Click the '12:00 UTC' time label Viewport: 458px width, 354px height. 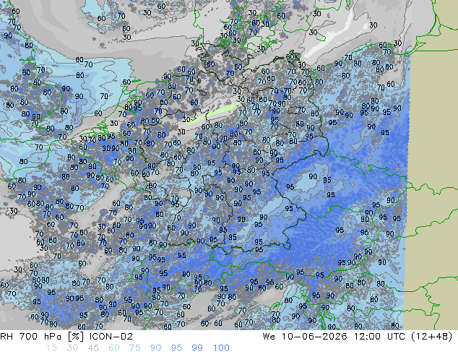[x=379, y=337]
